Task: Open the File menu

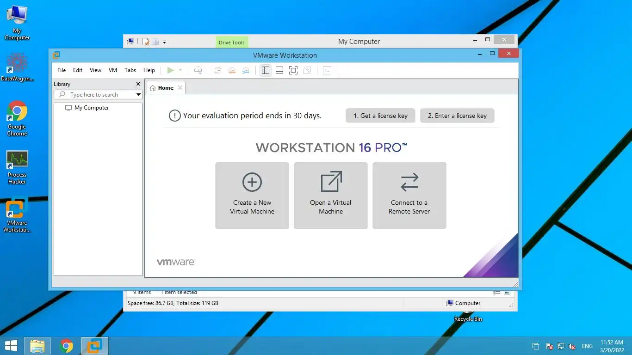Action: click(62, 70)
